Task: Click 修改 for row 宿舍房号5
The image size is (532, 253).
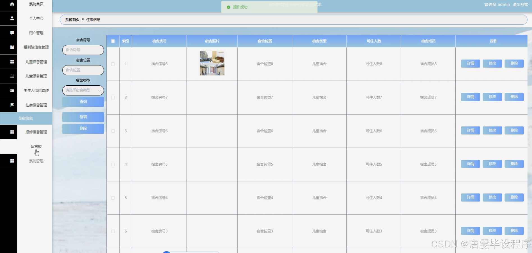Action: (492, 164)
